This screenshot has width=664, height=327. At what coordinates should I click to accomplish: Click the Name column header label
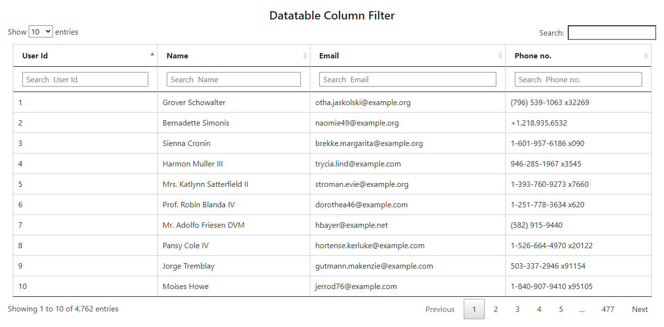point(177,55)
